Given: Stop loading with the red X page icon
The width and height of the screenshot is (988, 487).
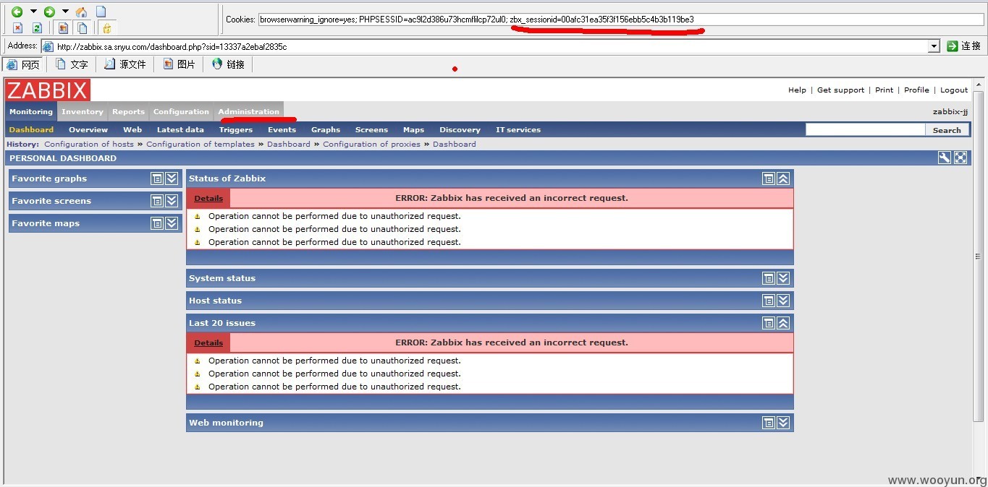Looking at the screenshot, I should coord(18,28).
